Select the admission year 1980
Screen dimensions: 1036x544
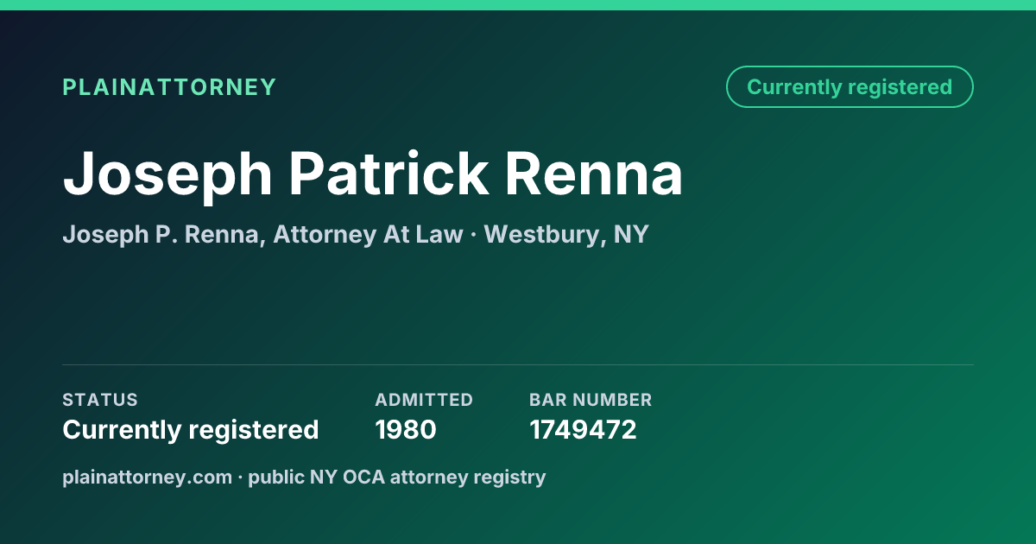[406, 429]
